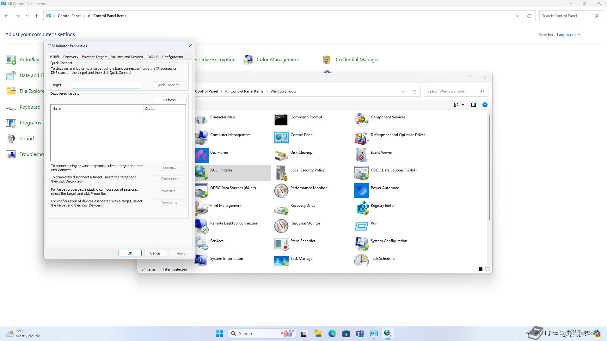This screenshot has width=607, height=341.
Task: Open Component Services icon
Action: (x=361, y=120)
